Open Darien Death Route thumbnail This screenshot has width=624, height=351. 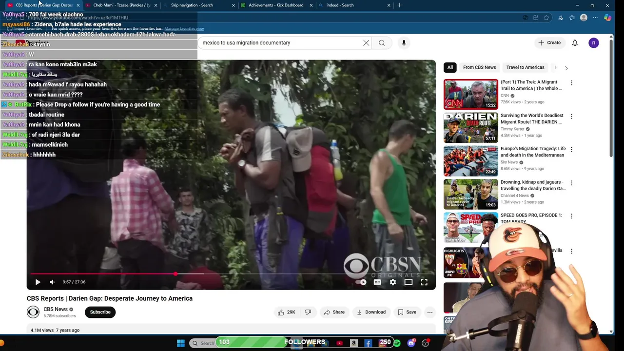click(470, 127)
